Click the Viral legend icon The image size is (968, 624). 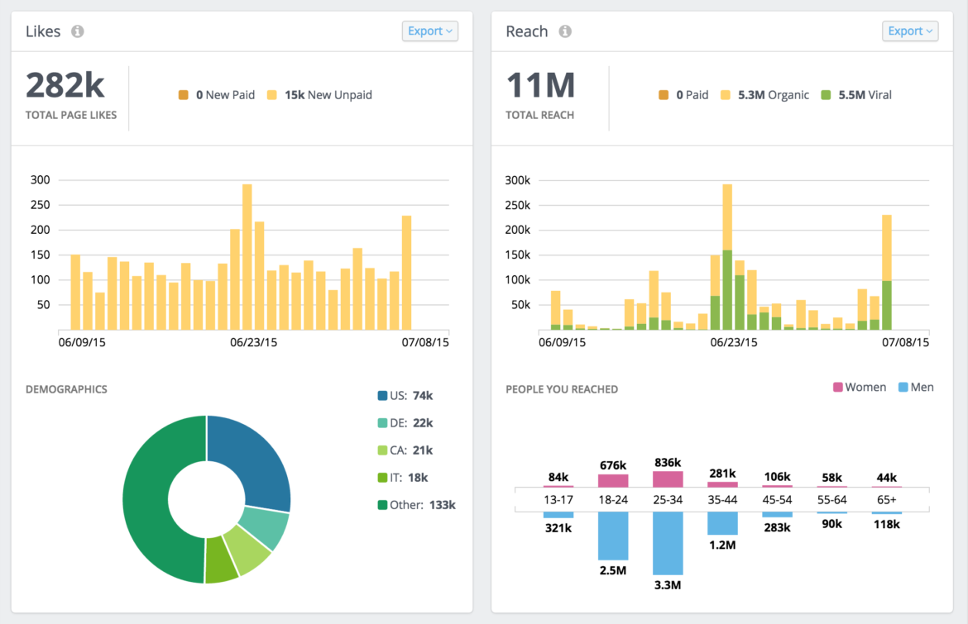pos(827,94)
